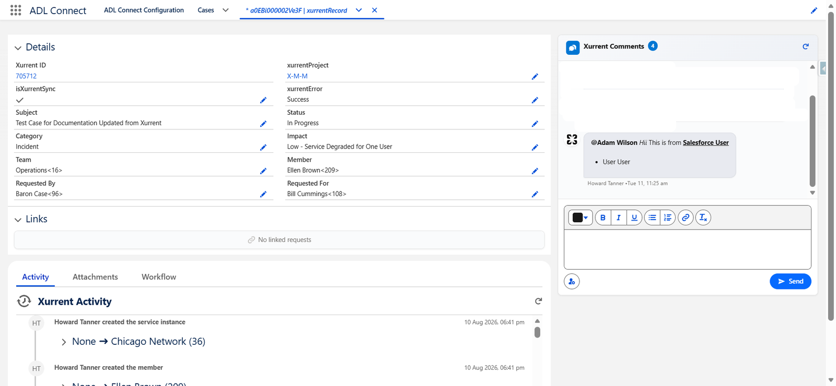Viewport: 836px width, 386px height.
Task: Edit the Team field
Action: click(x=263, y=171)
